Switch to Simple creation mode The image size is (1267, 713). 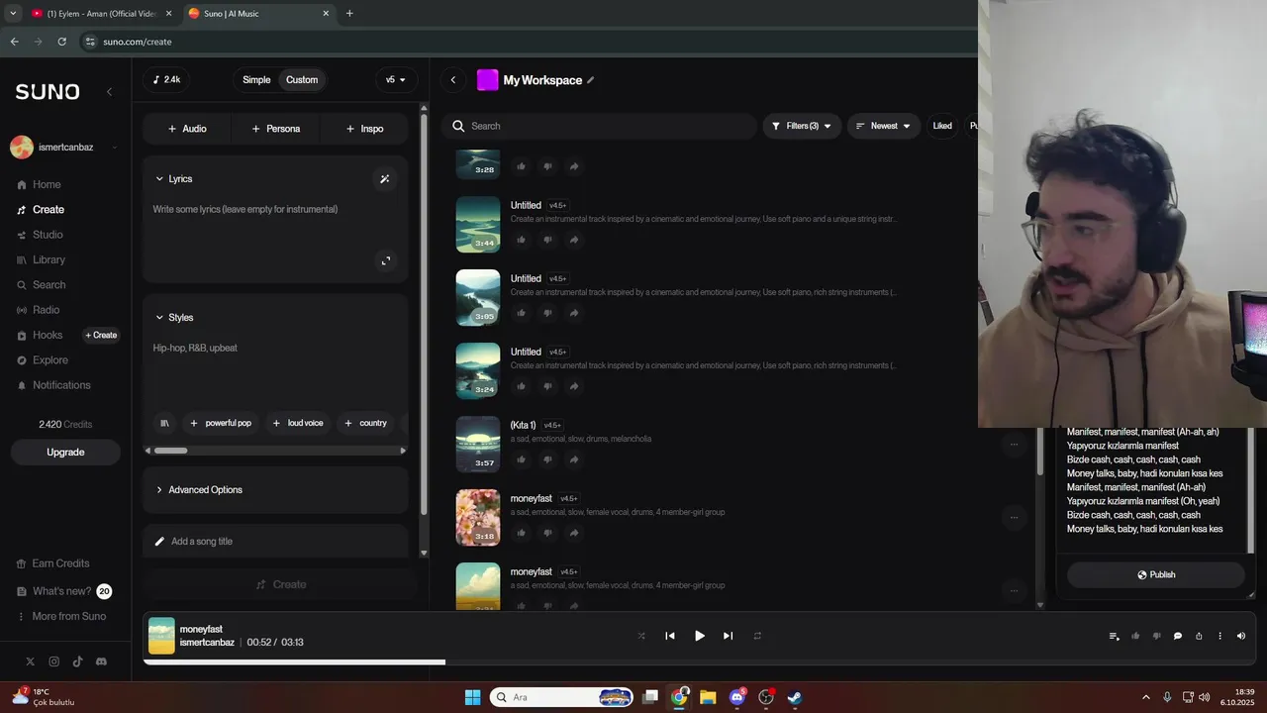(x=256, y=80)
